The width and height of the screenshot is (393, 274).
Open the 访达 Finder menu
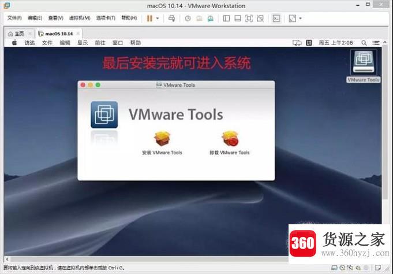point(29,43)
